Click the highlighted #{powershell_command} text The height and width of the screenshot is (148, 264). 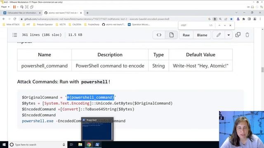(x=91, y=97)
